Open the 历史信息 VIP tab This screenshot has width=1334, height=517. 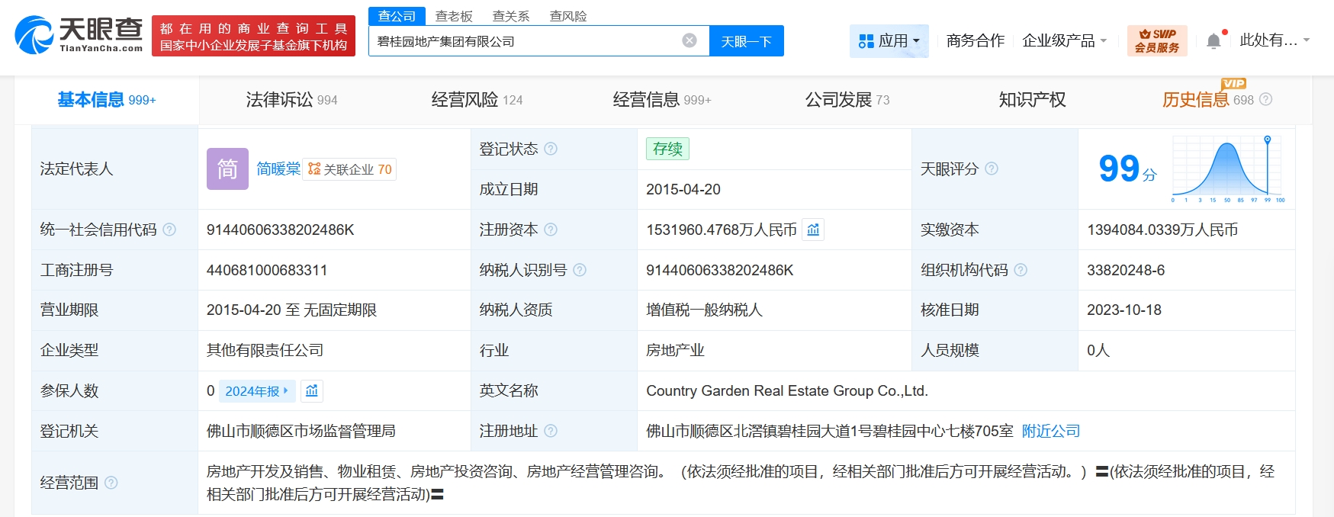click(x=1207, y=100)
